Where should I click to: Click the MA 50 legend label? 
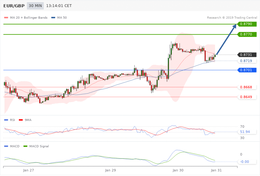[x=62, y=17]
